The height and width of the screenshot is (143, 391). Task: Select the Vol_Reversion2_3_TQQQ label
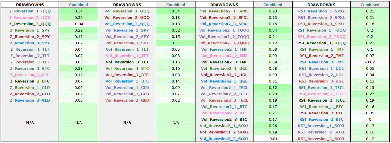coord(224,43)
